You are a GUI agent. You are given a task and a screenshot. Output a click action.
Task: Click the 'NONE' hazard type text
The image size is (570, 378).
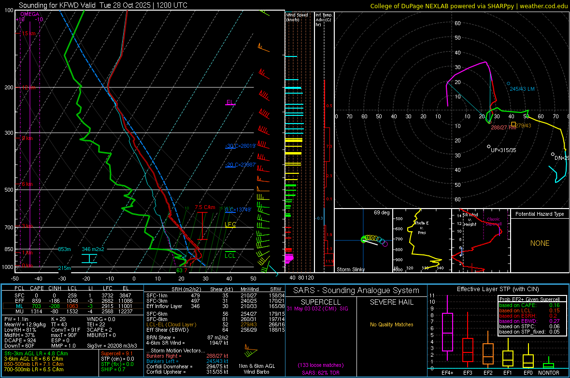click(540, 243)
